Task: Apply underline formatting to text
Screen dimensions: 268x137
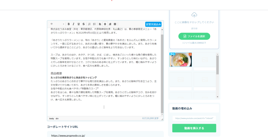Action: click(79, 24)
